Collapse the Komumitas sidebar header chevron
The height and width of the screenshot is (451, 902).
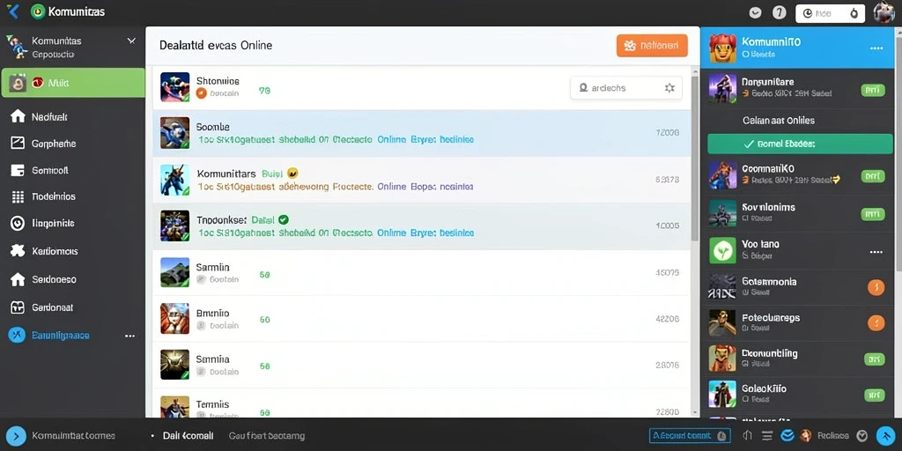[x=131, y=41]
